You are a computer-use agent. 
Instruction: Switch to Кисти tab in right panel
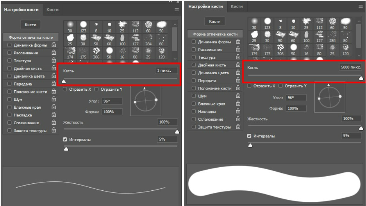pos(237,6)
